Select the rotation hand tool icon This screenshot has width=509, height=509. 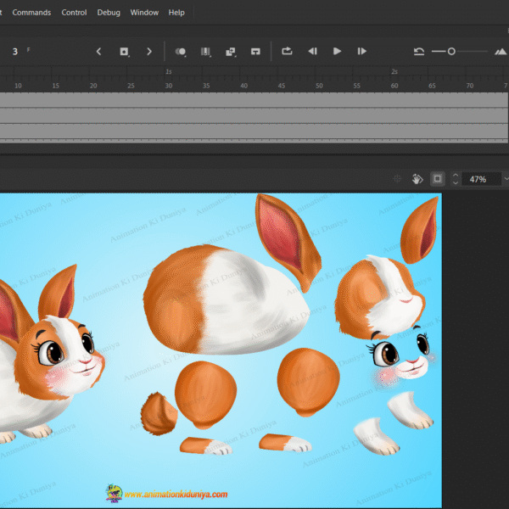pyautogui.click(x=417, y=178)
